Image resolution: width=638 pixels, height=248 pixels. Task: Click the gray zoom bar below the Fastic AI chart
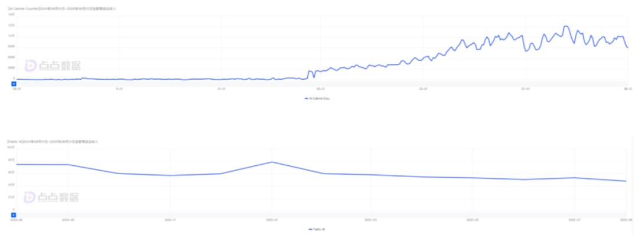pyautogui.click(x=319, y=215)
